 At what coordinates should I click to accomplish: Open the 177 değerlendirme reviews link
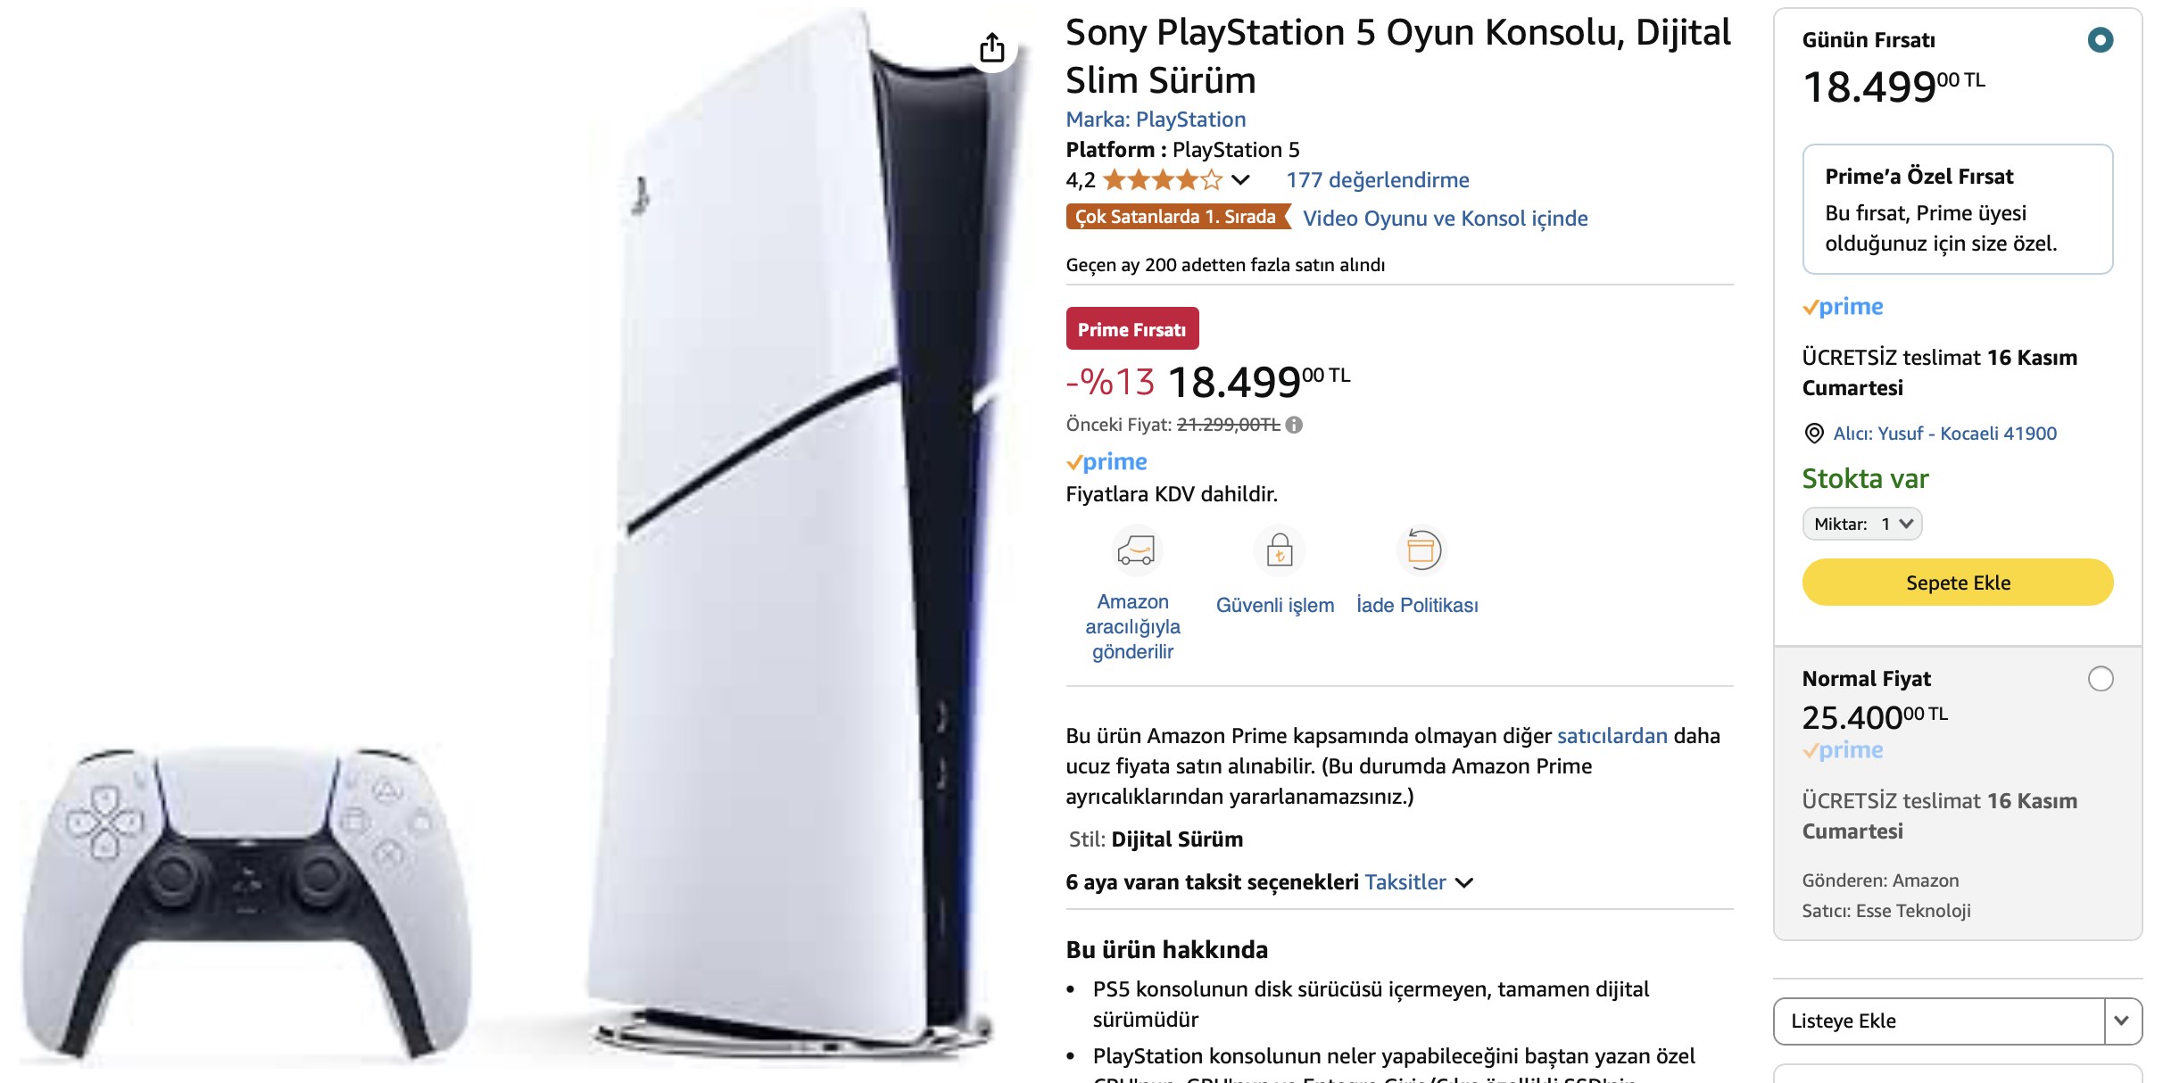click(x=1377, y=180)
